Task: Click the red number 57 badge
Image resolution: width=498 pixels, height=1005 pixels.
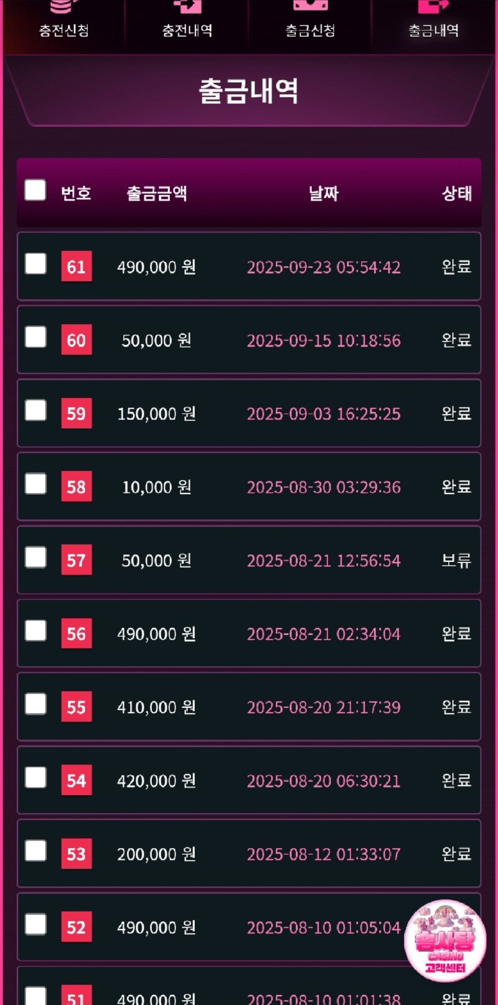Action: pos(76,560)
